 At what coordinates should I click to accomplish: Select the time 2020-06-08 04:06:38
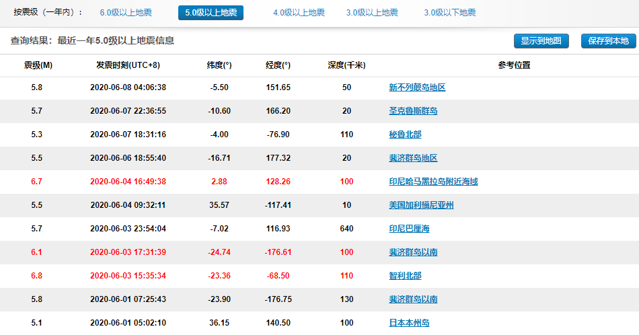point(128,87)
